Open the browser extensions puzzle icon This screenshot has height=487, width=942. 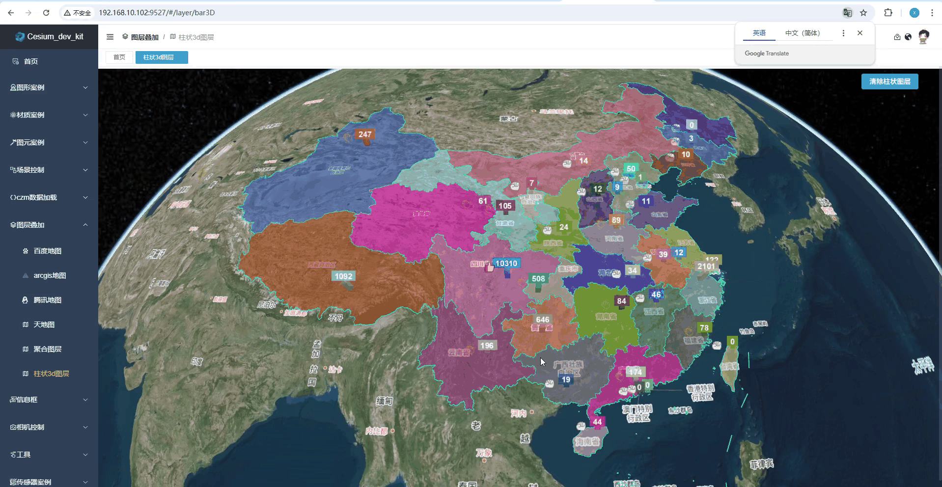888,13
